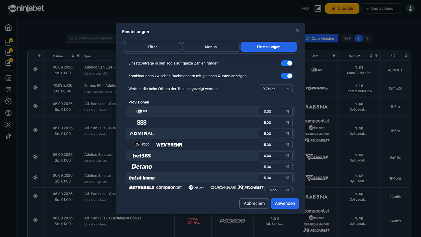Open the chat message icon in the sidebar
The image size is (421, 237).
pos(8,90)
